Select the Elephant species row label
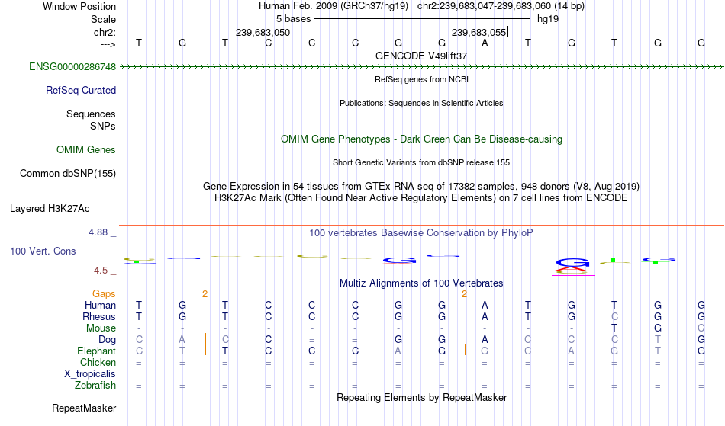725x426 pixels. (x=97, y=351)
